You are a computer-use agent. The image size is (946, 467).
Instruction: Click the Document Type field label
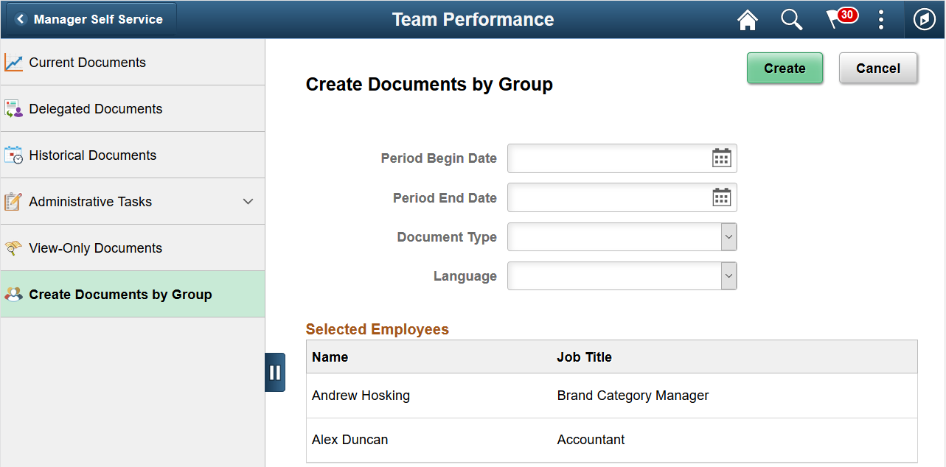click(447, 237)
